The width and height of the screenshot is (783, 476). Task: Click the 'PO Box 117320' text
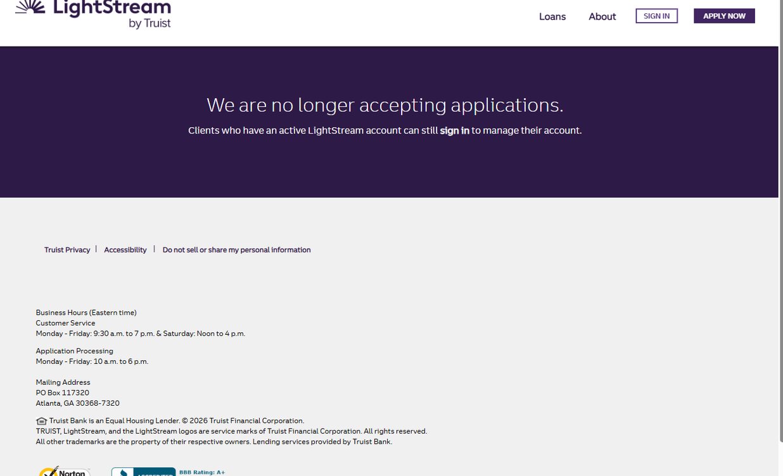(x=63, y=393)
